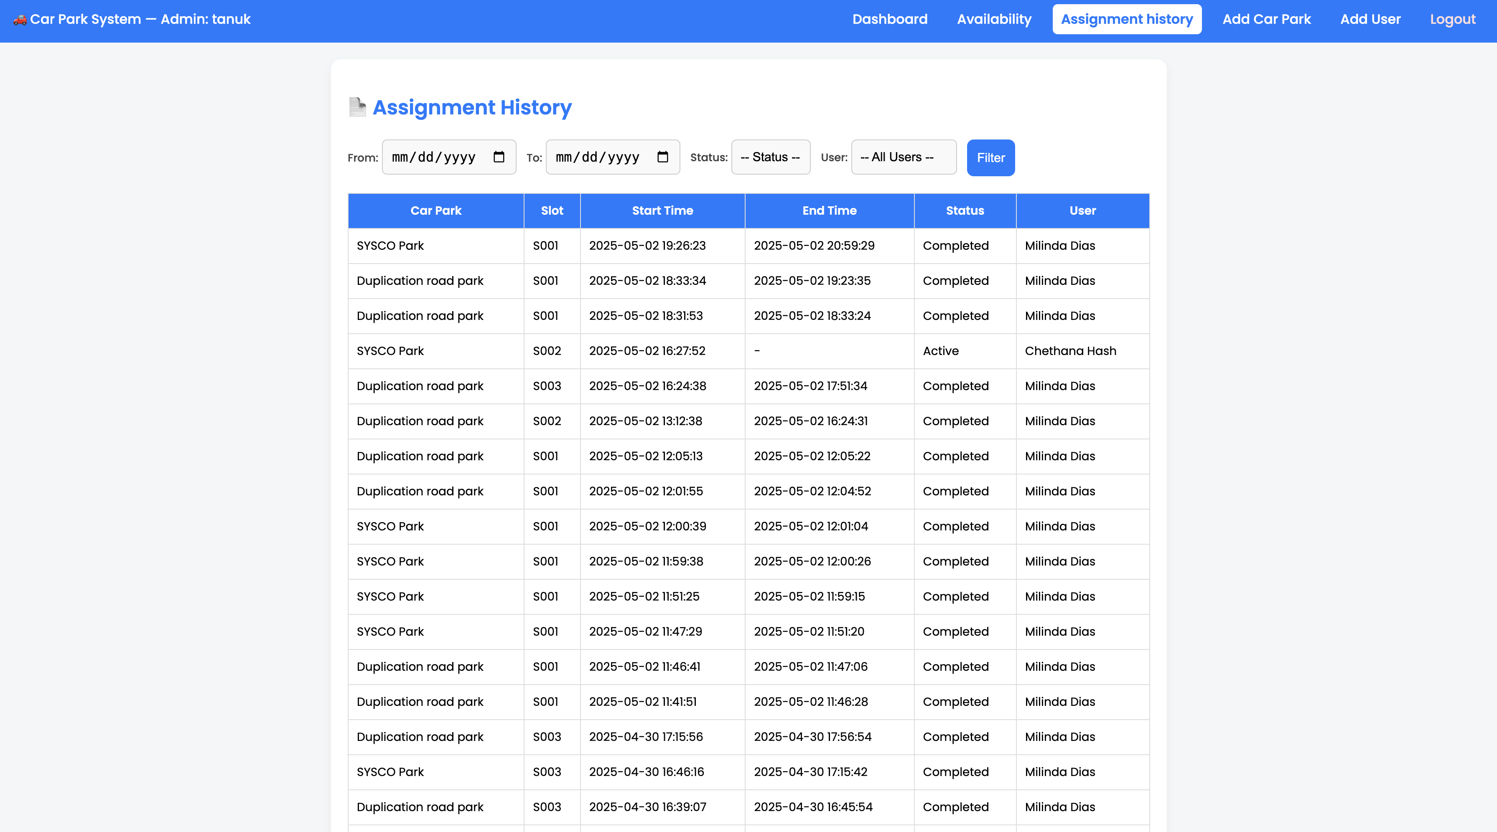
Task: Log out via Logout link
Action: tap(1453, 19)
